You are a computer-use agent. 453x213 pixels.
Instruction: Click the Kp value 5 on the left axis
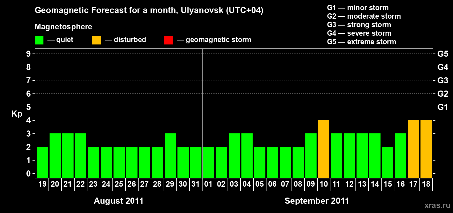coord(29,107)
